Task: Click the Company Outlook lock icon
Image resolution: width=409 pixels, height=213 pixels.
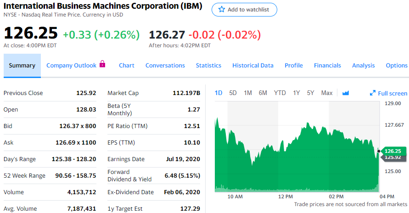Action: 102,64
